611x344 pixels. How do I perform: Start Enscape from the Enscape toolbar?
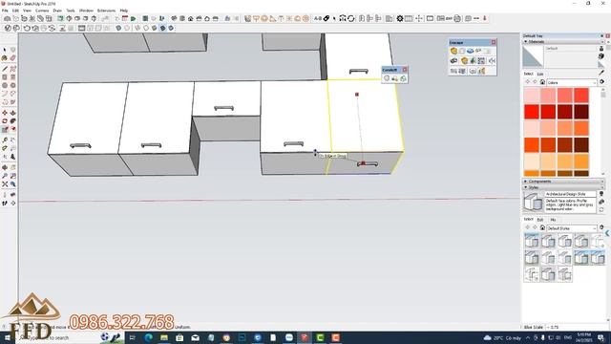(453, 51)
